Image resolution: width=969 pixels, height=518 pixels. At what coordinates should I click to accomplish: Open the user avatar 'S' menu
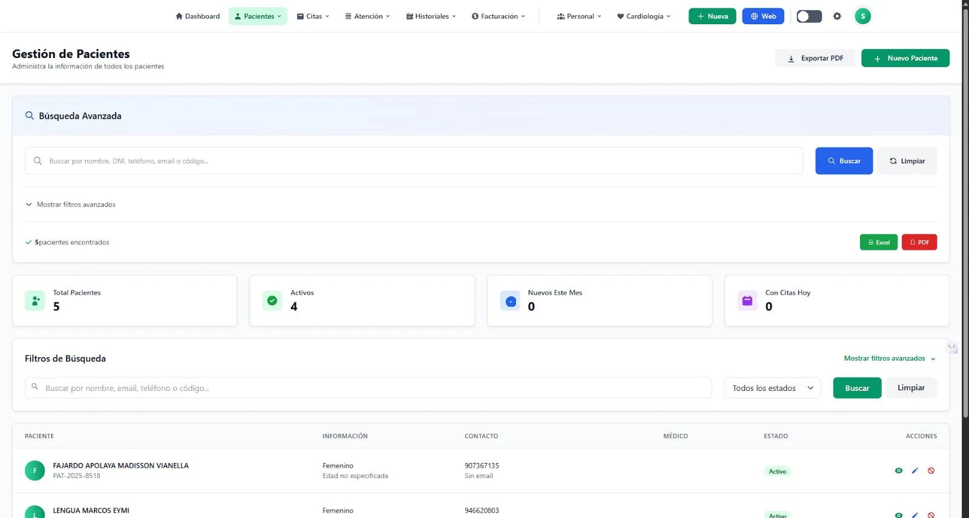point(862,16)
